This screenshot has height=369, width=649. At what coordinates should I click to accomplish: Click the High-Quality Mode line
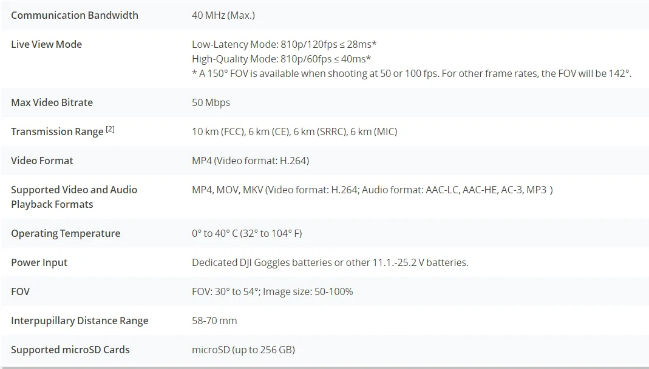(281, 59)
